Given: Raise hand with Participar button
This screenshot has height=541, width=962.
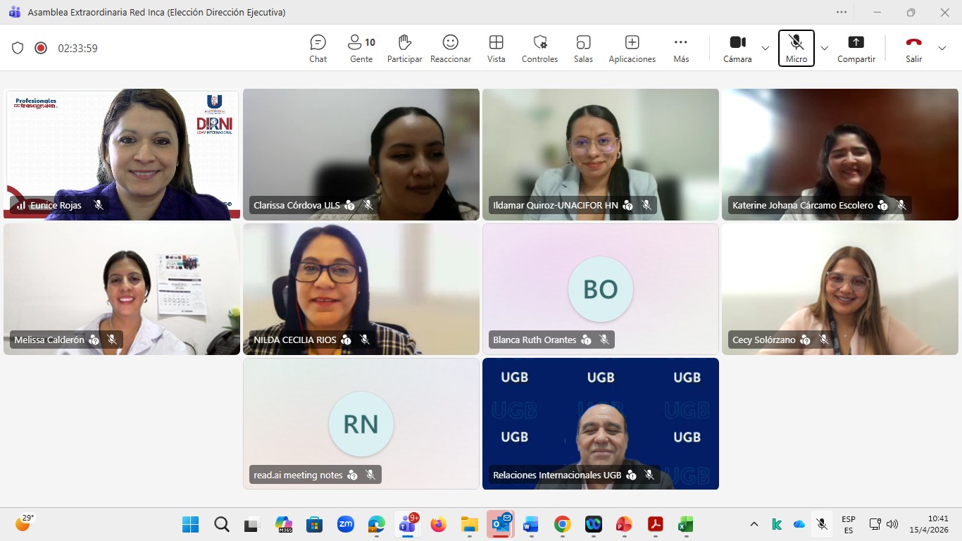Looking at the screenshot, I should [404, 48].
